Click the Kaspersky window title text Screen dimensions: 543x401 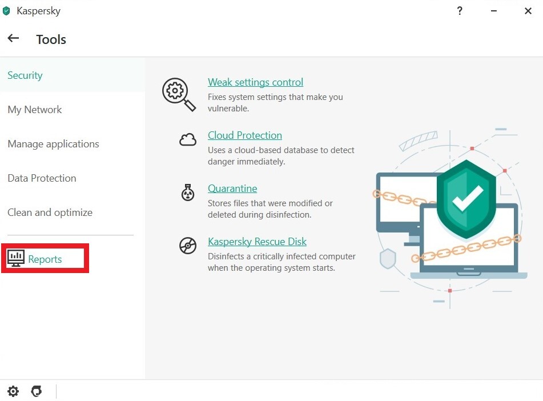38,11
